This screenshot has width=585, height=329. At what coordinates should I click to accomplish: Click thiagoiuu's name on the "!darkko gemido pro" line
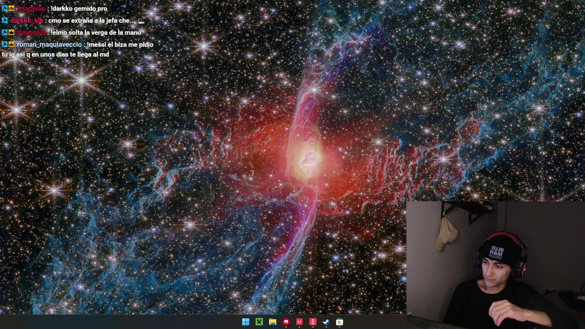tap(32, 9)
